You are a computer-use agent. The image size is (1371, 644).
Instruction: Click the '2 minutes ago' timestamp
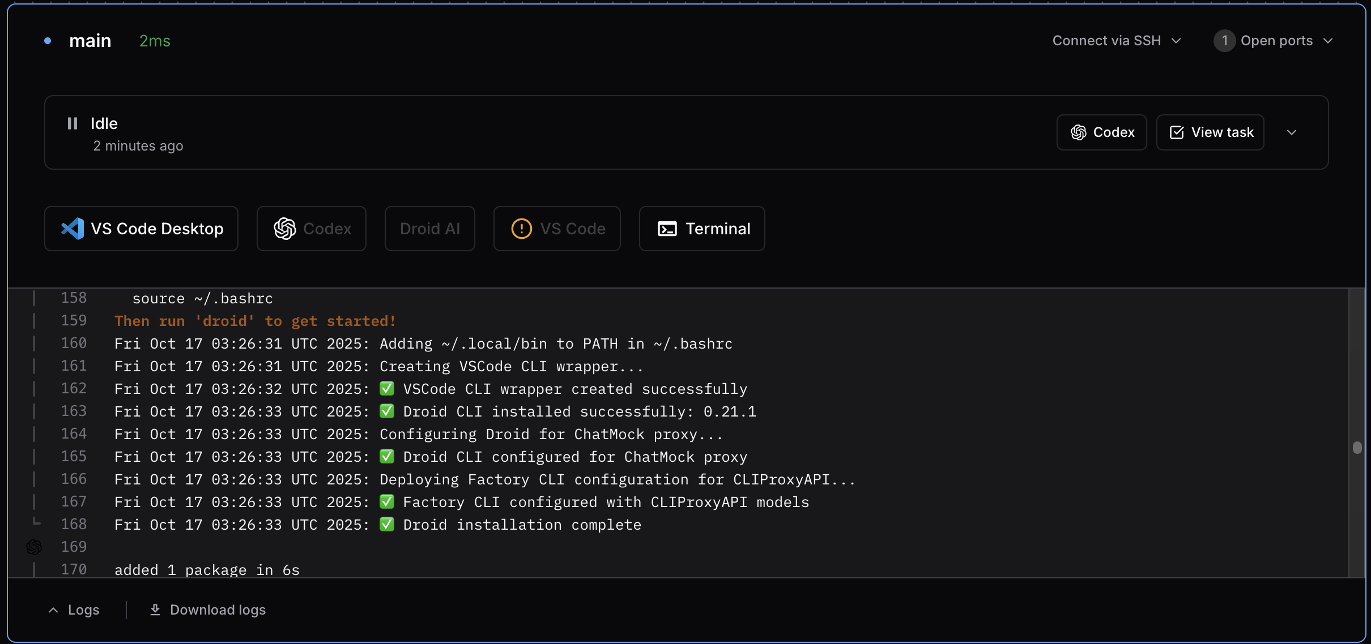[138, 146]
